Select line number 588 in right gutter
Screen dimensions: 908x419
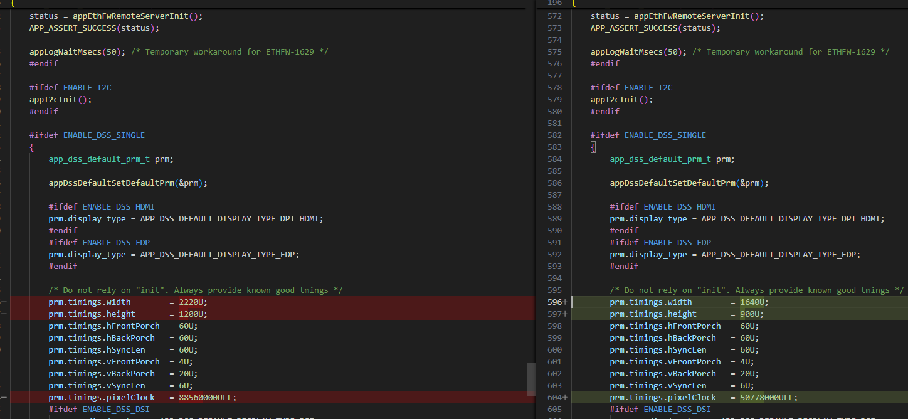click(554, 207)
